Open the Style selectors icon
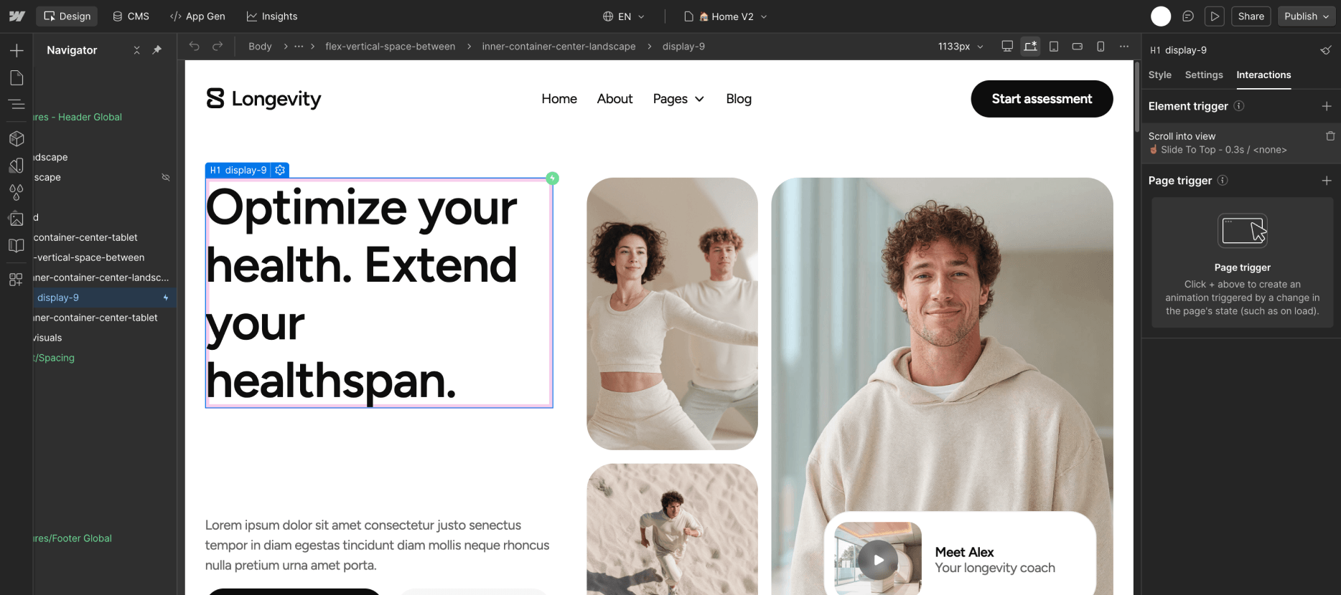The height and width of the screenshot is (595, 1341). tap(17, 166)
